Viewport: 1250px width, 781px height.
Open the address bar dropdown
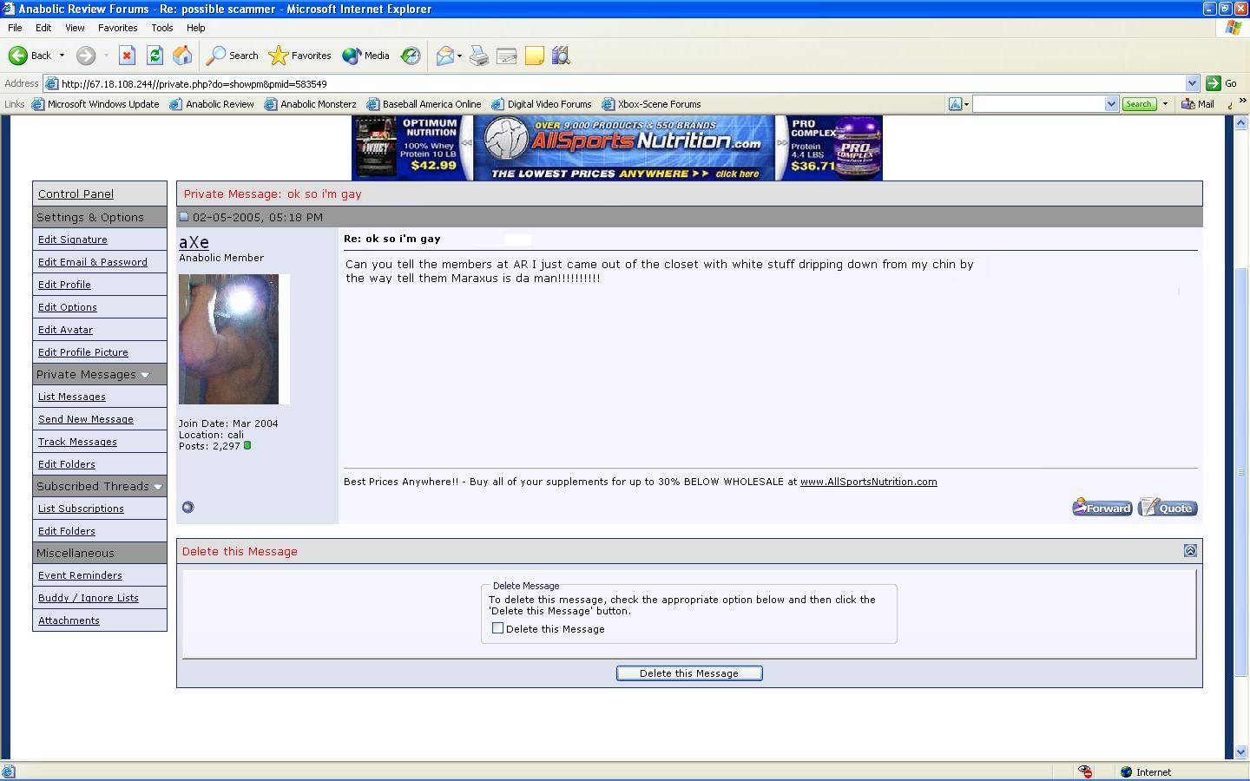[x=1192, y=83]
